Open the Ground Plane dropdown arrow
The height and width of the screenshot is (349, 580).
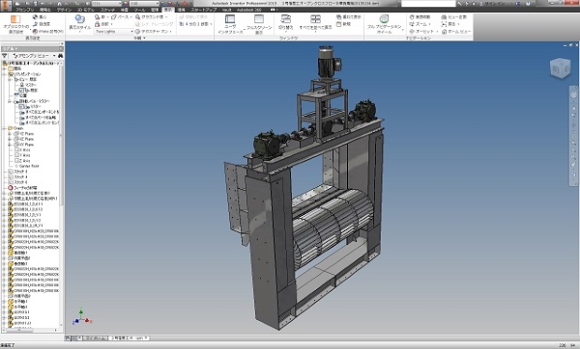pos(166,17)
